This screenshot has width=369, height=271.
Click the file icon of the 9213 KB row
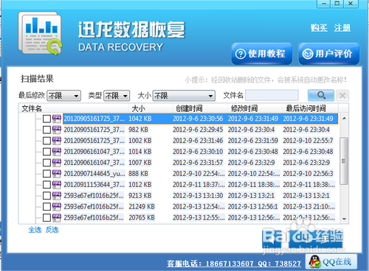click(56, 196)
